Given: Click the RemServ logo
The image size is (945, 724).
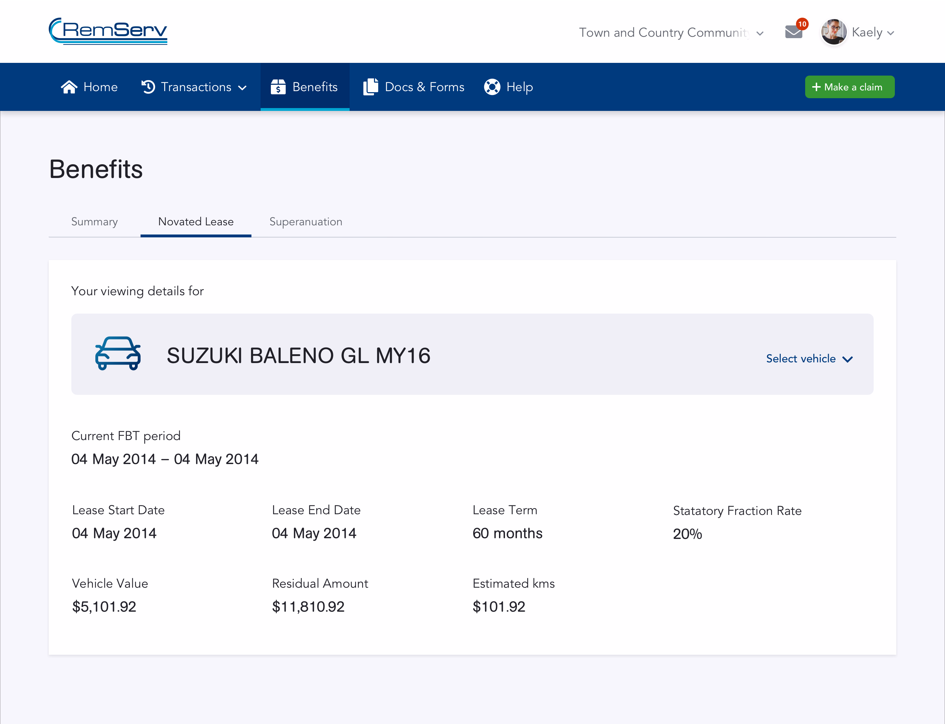Looking at the screenshot, I should (108, 31).
